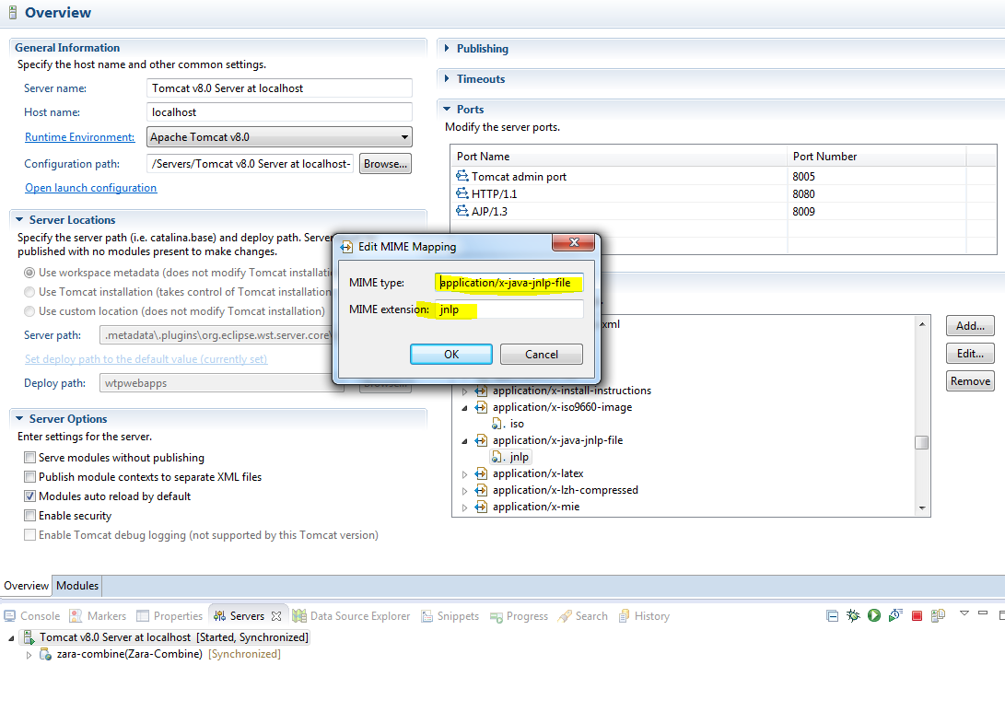Viewport: 1005px width, 712px height.
Task: Open the History view tab
Action: (644, 616)
